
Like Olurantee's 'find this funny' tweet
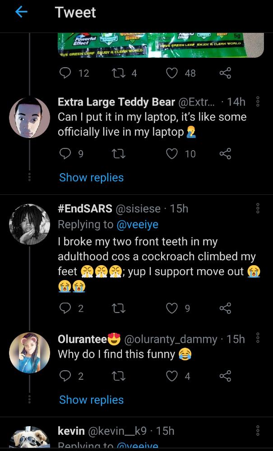(x=172, y=376)
